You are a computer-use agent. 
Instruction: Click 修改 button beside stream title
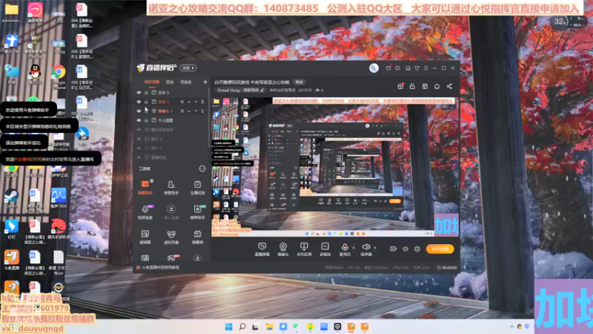click(299, 82)
